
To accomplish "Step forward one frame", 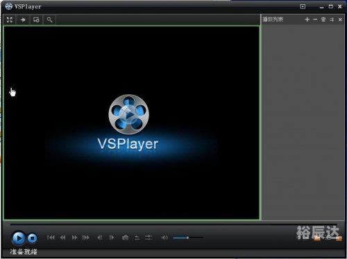I will click(112, 238).
